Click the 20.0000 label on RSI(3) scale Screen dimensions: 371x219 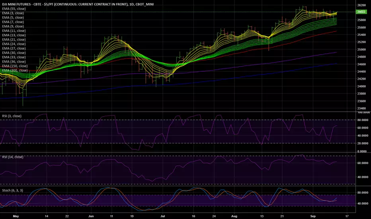point(363,143)
